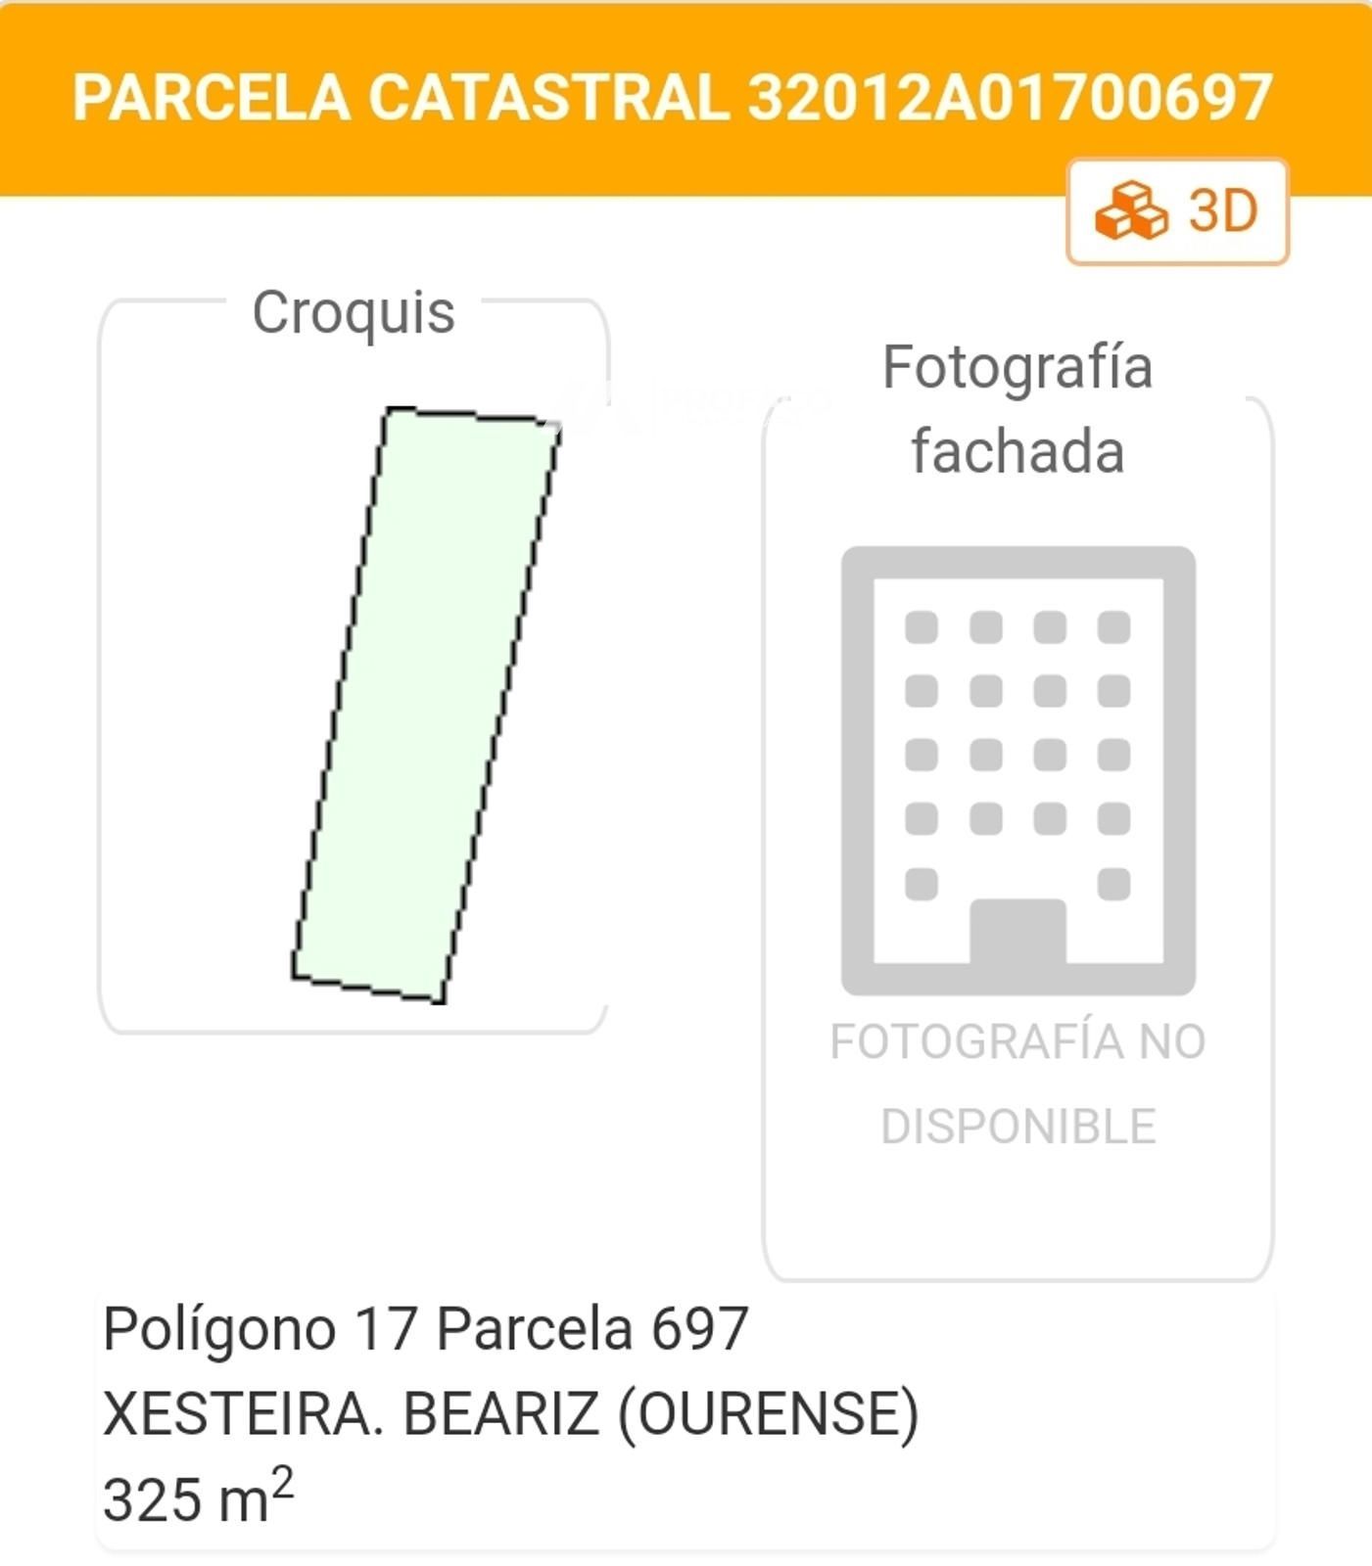Image resolution: width=1372 pixels, height=1566 pixels.
Task: Click the stacked cubes 3D icon
Action: [x=1131, y=210]
